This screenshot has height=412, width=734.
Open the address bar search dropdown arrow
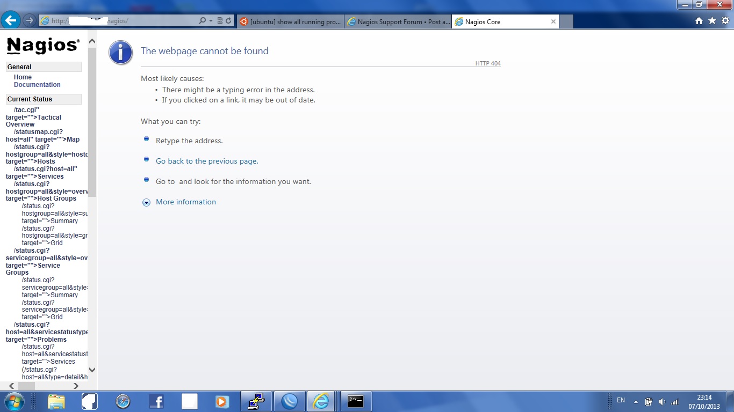[211, 21]
